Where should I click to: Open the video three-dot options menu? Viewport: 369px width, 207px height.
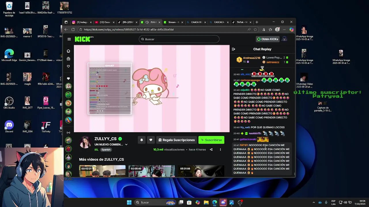tap(221, 149)
